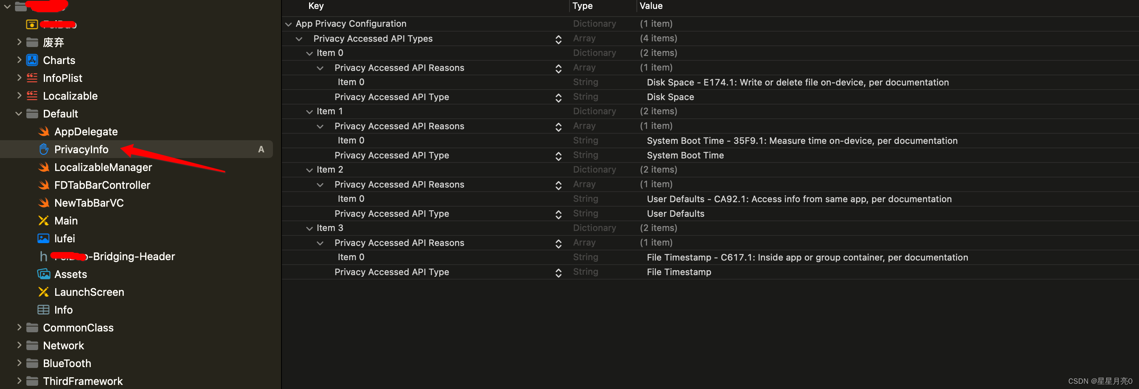This screenshot has height=389, width=1139.
Task: Click the Bridging-Header h file icon
Action: (43, 256)
